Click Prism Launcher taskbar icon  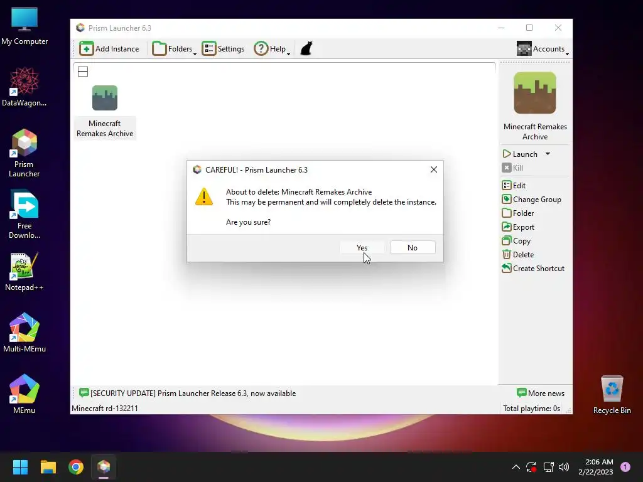point(104,467)
